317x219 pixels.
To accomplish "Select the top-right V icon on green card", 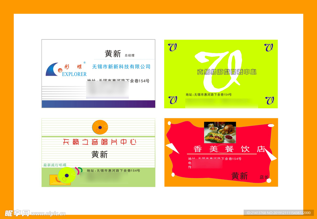I will point(269,47).
